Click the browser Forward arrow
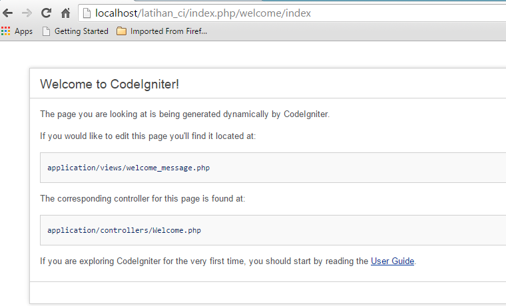The image size is (506, 306). 27,13
